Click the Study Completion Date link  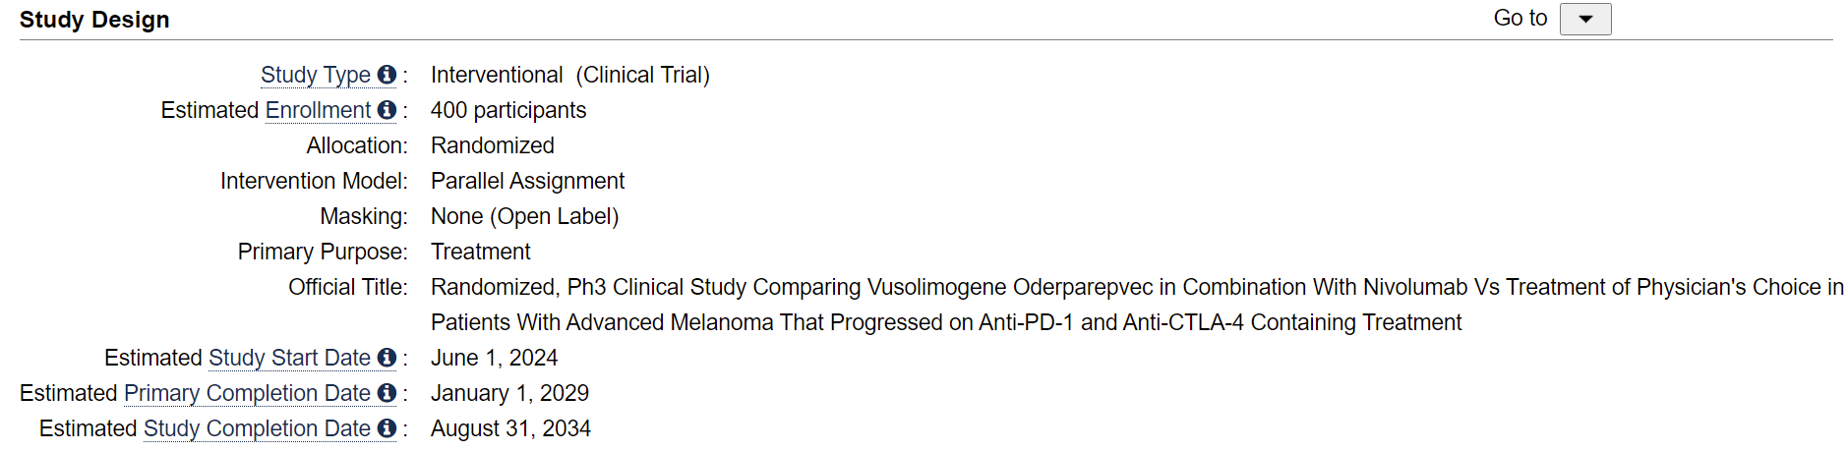257,428
